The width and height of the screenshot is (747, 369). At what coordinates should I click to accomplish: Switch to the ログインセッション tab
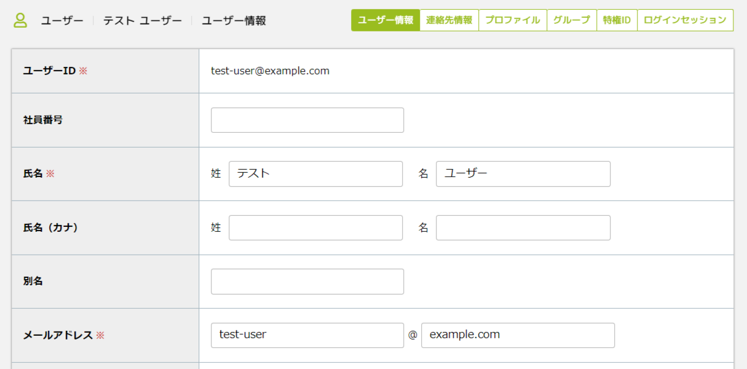(x=686, y=20)
